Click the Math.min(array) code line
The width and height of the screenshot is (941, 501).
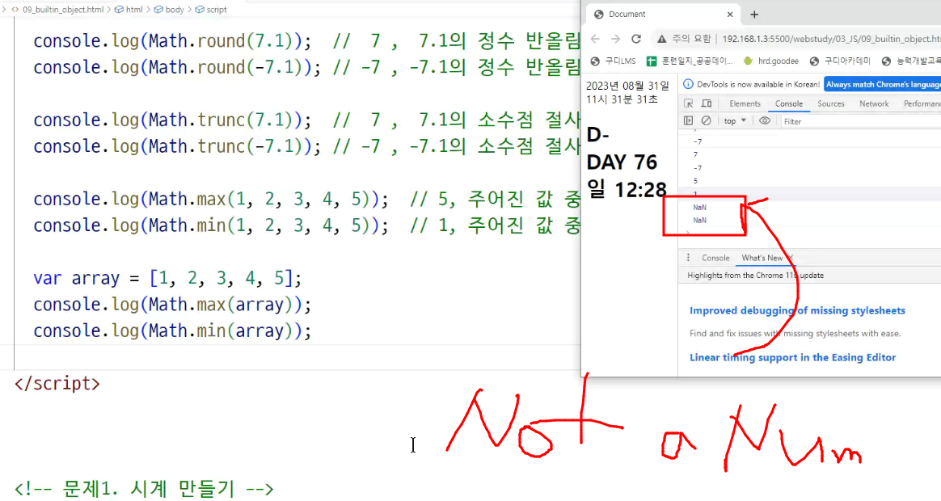tap(172, 331)
